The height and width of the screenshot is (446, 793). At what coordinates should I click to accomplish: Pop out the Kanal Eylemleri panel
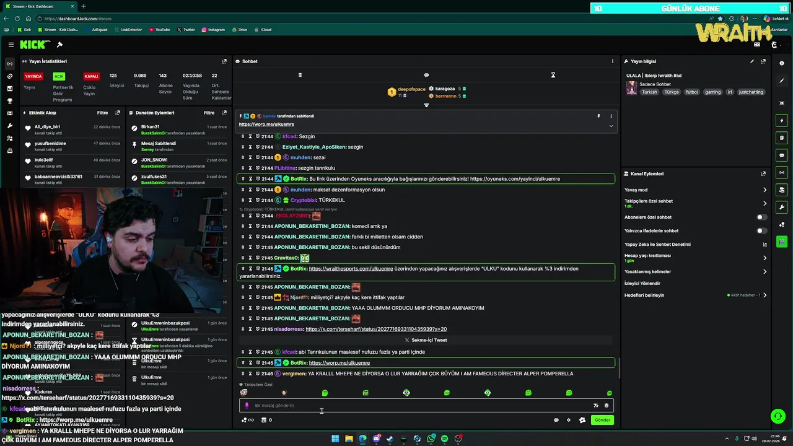tap(763, 174)
